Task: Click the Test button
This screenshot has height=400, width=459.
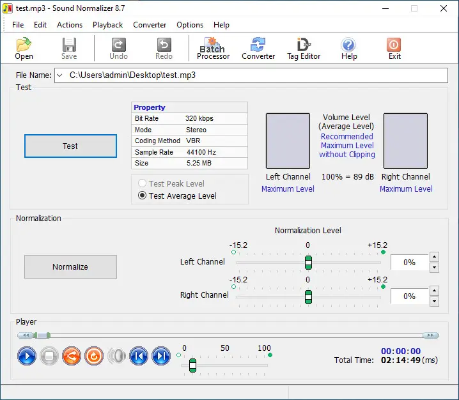Action: (70, 146)
